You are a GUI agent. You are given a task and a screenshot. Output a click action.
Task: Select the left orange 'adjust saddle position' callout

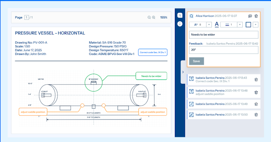click(x=33, y=112)
